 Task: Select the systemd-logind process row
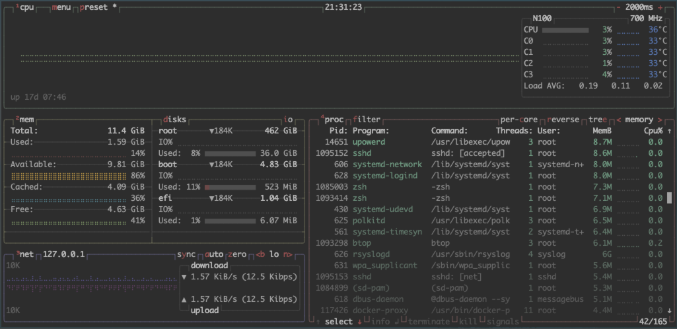(x=490, y=176)
